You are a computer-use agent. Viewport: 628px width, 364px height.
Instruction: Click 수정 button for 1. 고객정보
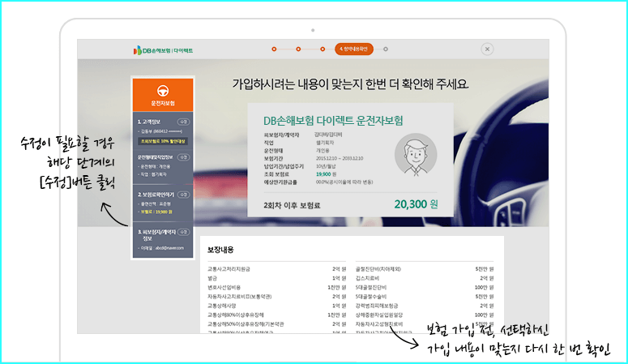pyautogui.click(x=184, y=122)
